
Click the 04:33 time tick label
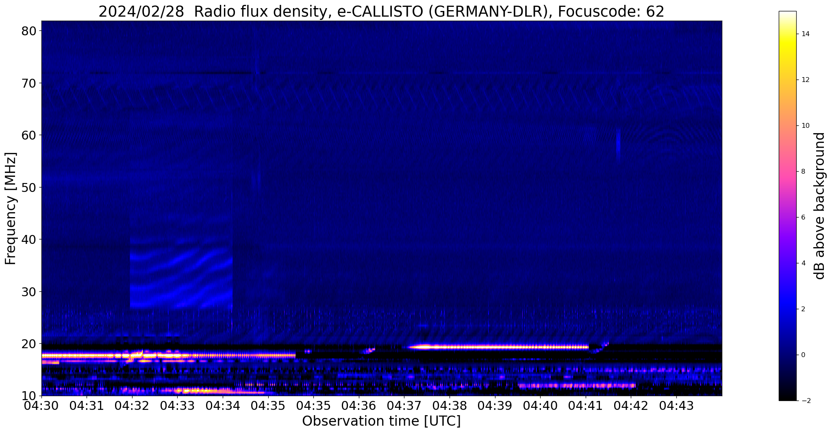178,405
